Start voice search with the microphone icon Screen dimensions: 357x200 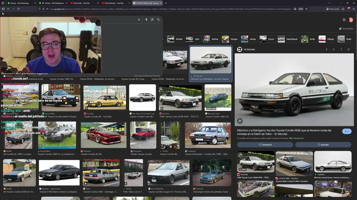(146, 20)
